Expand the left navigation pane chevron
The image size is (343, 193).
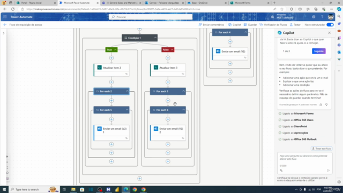(4, 33)
